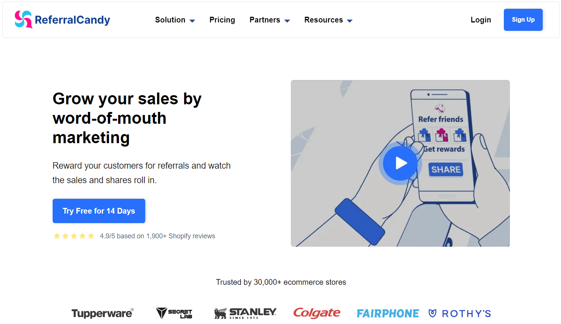Start the Try Free for 14 Days trial

pos(99,211)
